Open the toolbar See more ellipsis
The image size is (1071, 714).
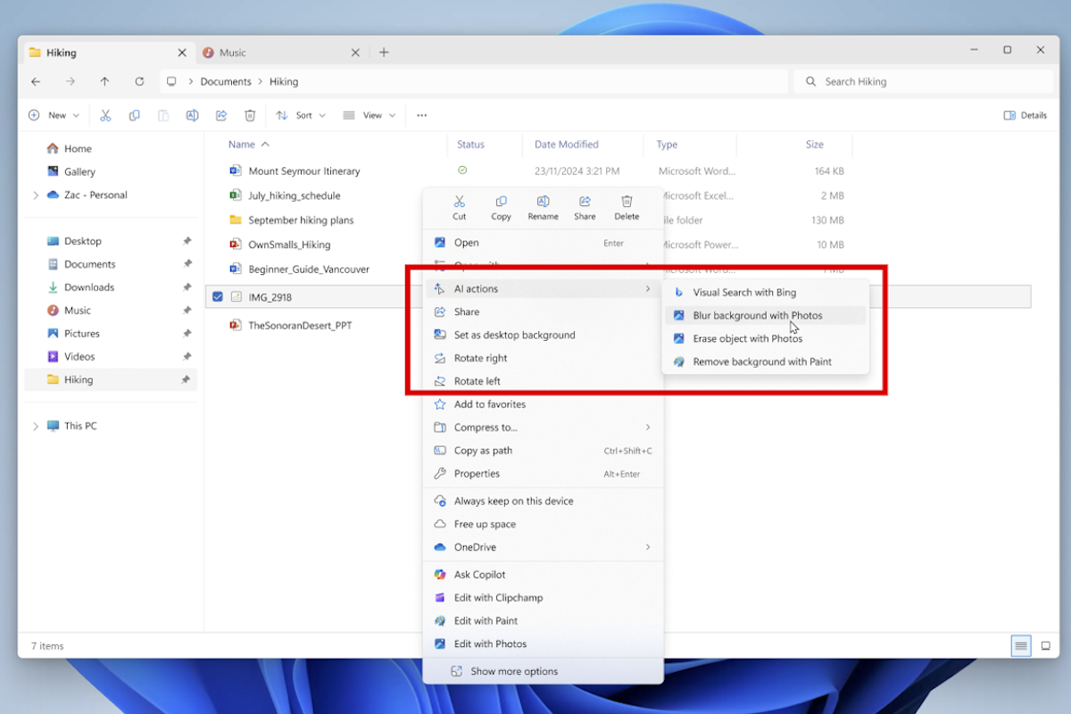(421, 115)
